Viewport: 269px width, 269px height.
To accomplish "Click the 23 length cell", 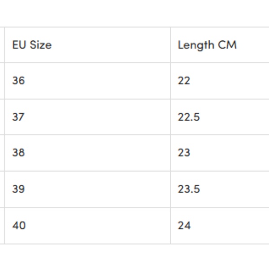I will 184,153.
